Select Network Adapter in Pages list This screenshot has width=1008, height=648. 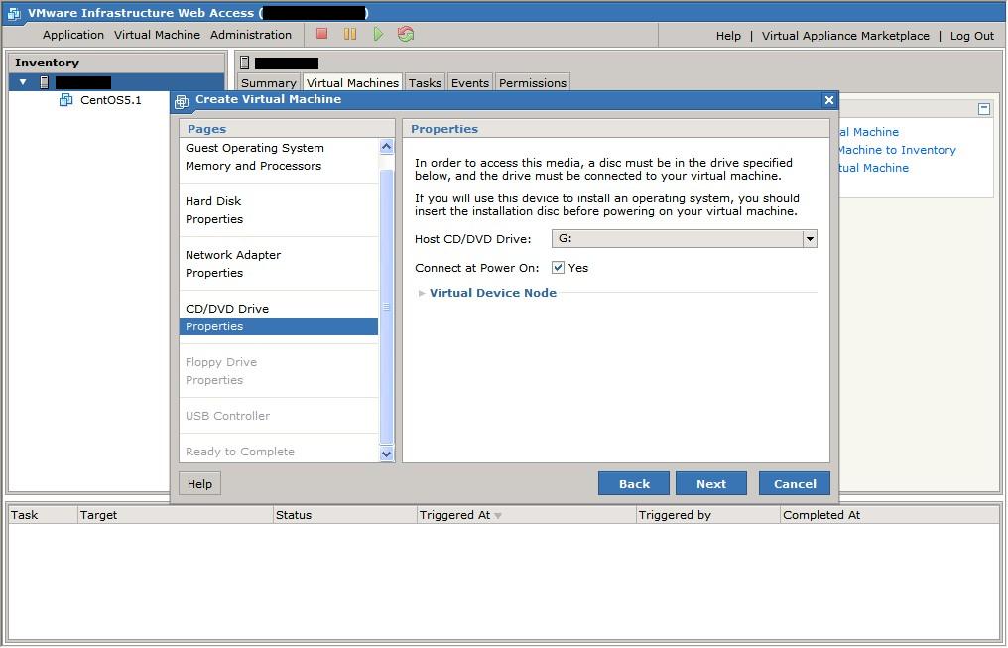click(233, 255)
